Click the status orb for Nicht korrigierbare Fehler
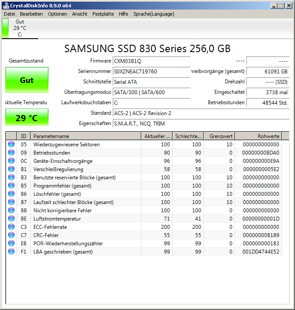295x310 pixels. point(11,210)
